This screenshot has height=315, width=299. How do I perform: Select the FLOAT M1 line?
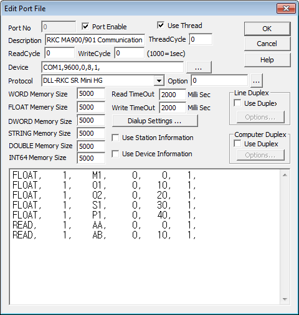pyautogui.click(x=104, y=176)
